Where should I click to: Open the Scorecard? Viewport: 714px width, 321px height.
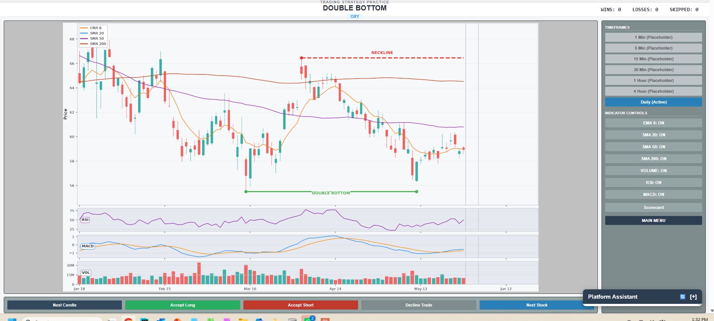(x=653, y=207)
